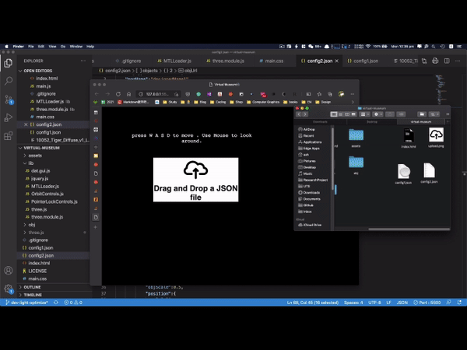467x350 pixels.
Task: Click the Drag and Drop JSON upload area
Action: point(191,179)
